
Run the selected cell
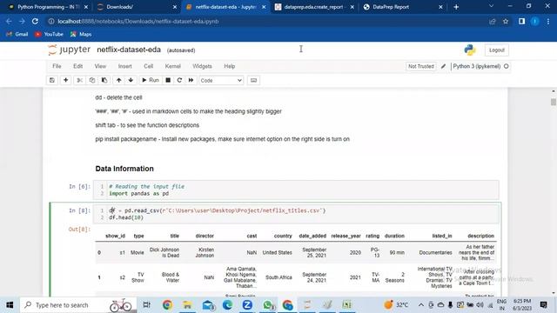[151, 80]
